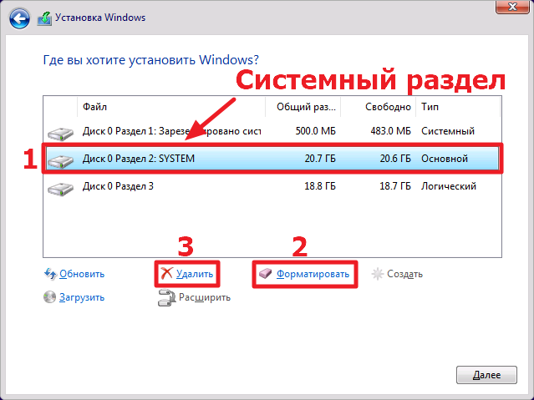Close the Windows Setup window
The width and height of the screenshot is (534, 400).
click(512, 6)
